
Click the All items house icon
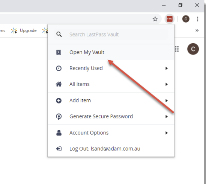pos(59,84)
